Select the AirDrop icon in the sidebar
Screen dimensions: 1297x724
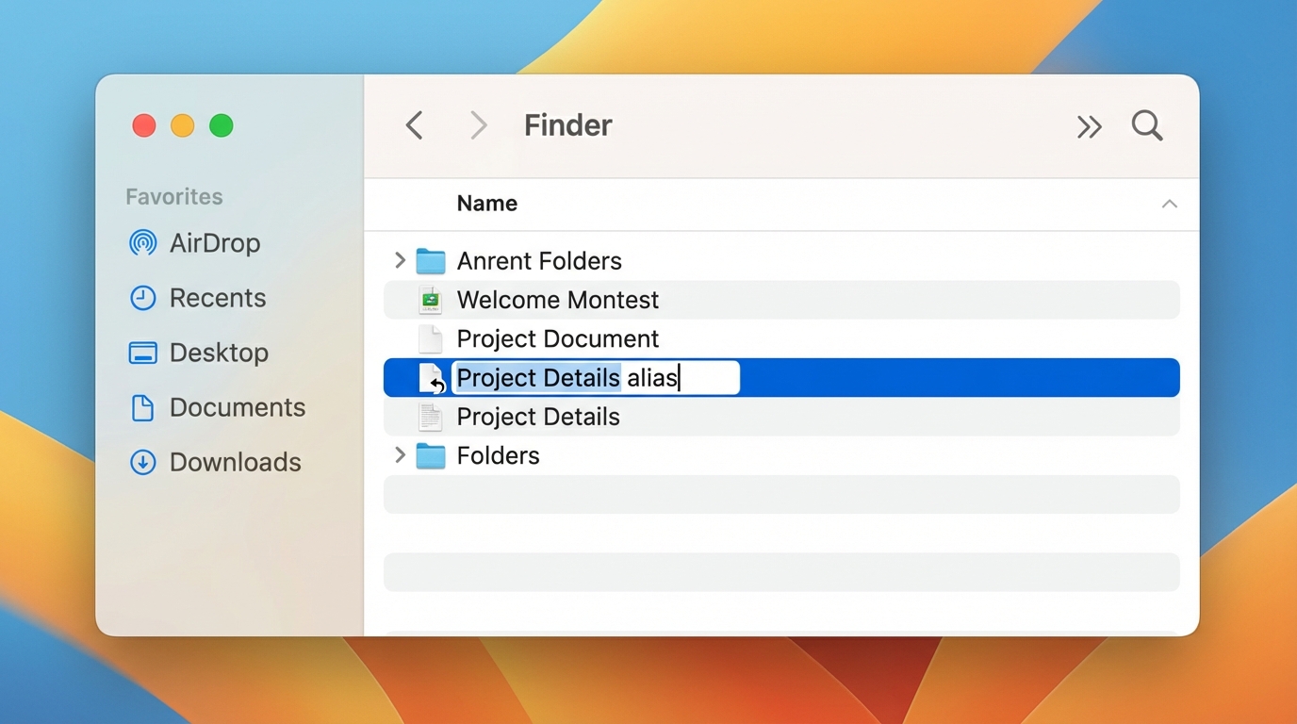pos(142,243)
